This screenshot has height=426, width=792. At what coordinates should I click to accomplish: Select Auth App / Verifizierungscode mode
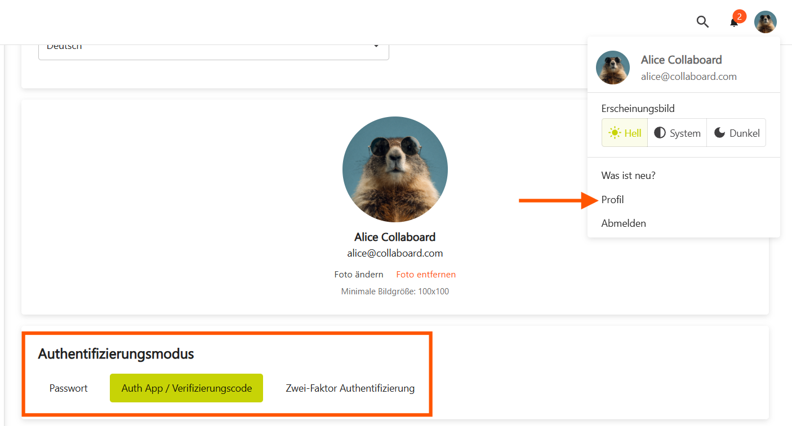click(x=186, y=388)
